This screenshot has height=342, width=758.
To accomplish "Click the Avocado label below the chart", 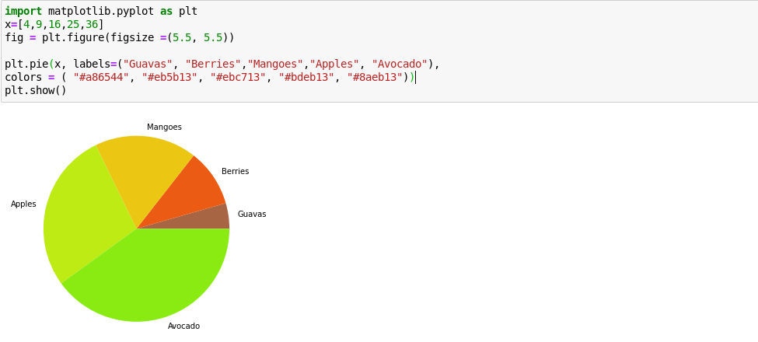I will 183,326.
